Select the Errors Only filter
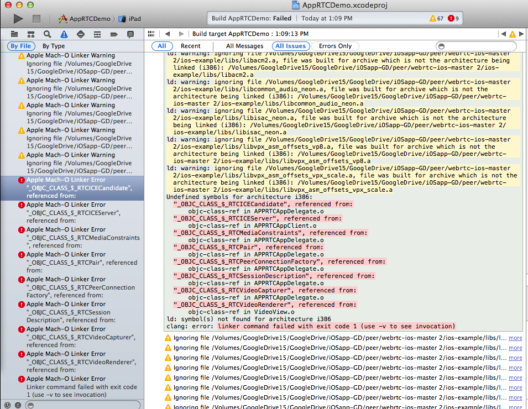The height and width of the screenshot is (409, 528). click(x=335, y=46)
